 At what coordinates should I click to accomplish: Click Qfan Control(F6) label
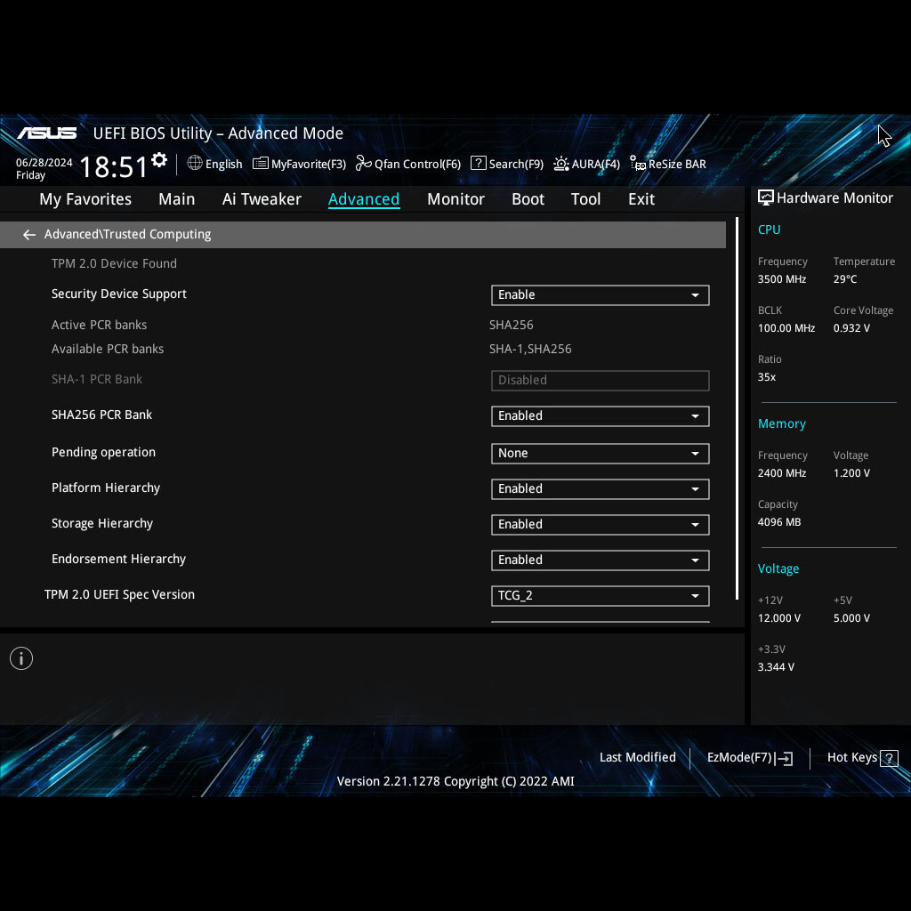[x=417, y=165]
